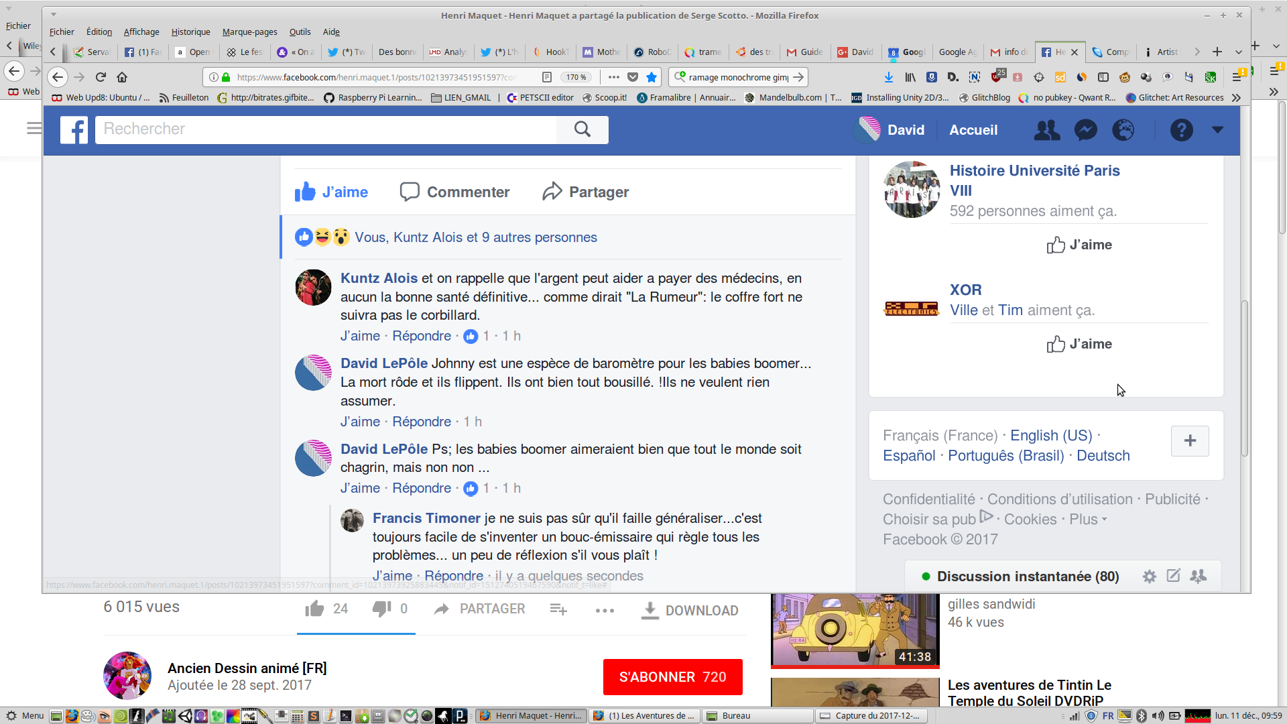Open Firefox home page icon
This screenshot has width=1287, height=724.
pos(122,77)
